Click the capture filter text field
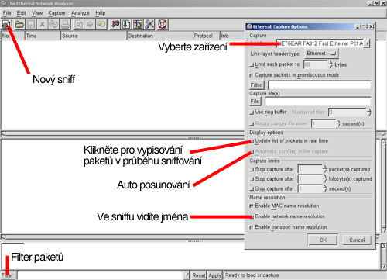The image size is (387, 280). click(x=320, y=85)
